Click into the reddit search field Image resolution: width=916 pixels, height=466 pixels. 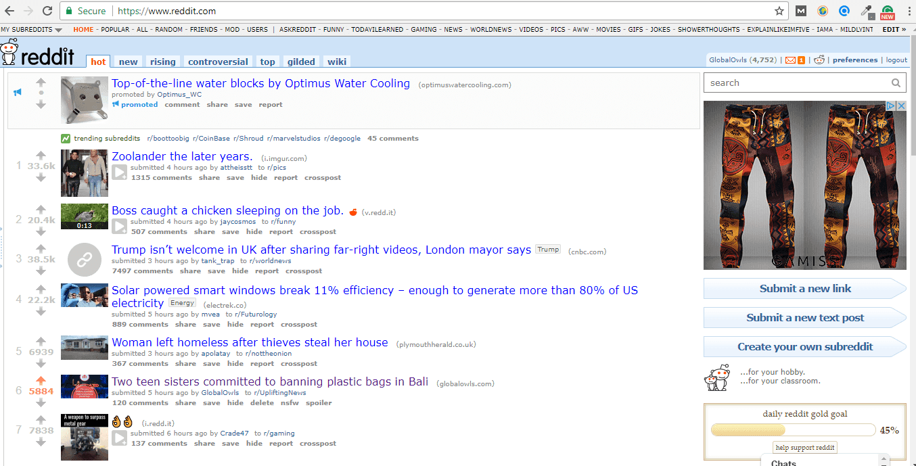pos(797,83)
